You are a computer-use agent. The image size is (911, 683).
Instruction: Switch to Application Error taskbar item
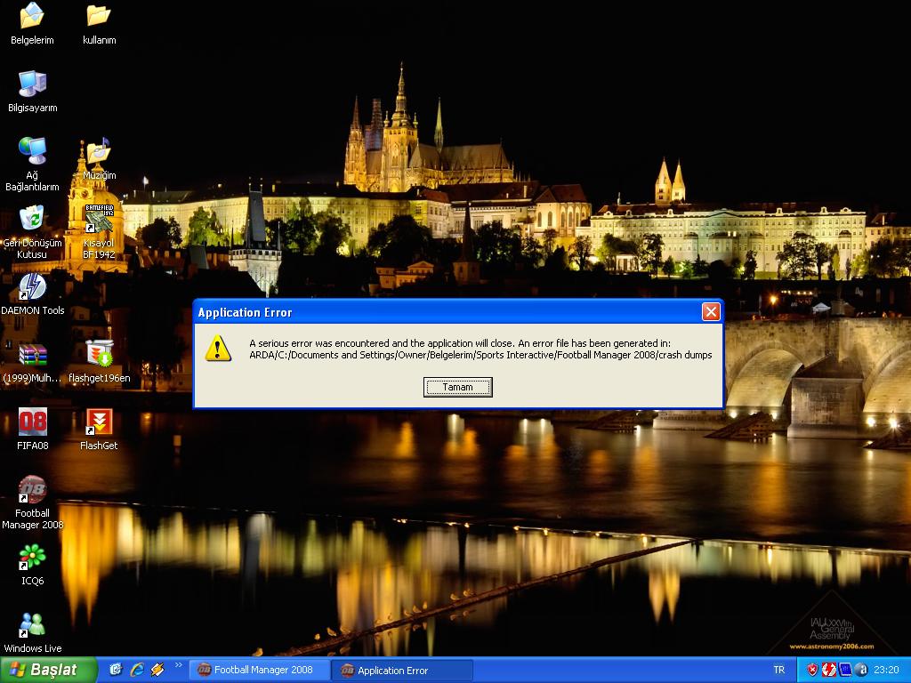tap(393, 670)
